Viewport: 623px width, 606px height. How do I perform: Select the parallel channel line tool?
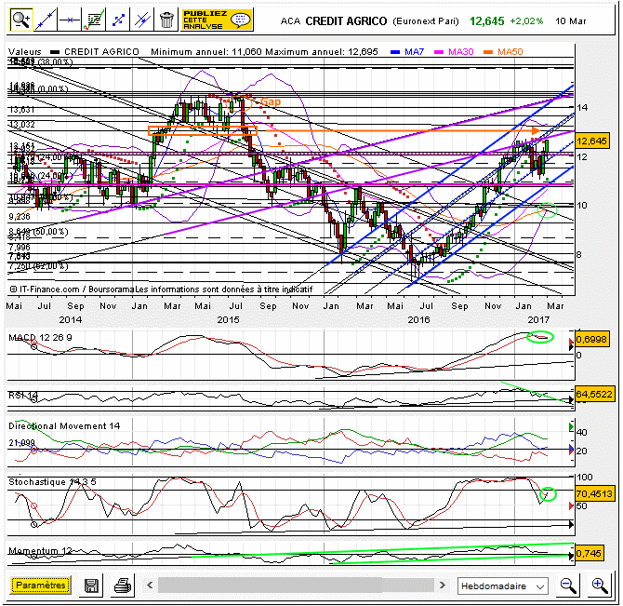(142, 20)
